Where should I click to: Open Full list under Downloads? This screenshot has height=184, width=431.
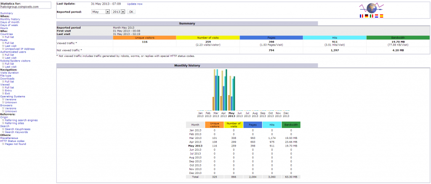[9, 82]
